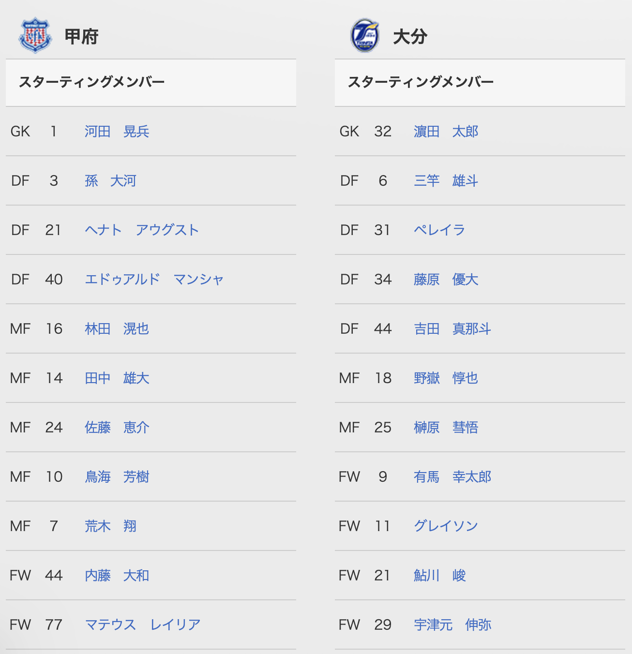This screenshot has height=654, width=632.
Task: Click midfielder 林田 滉也 name
Action: pos(117,329)
